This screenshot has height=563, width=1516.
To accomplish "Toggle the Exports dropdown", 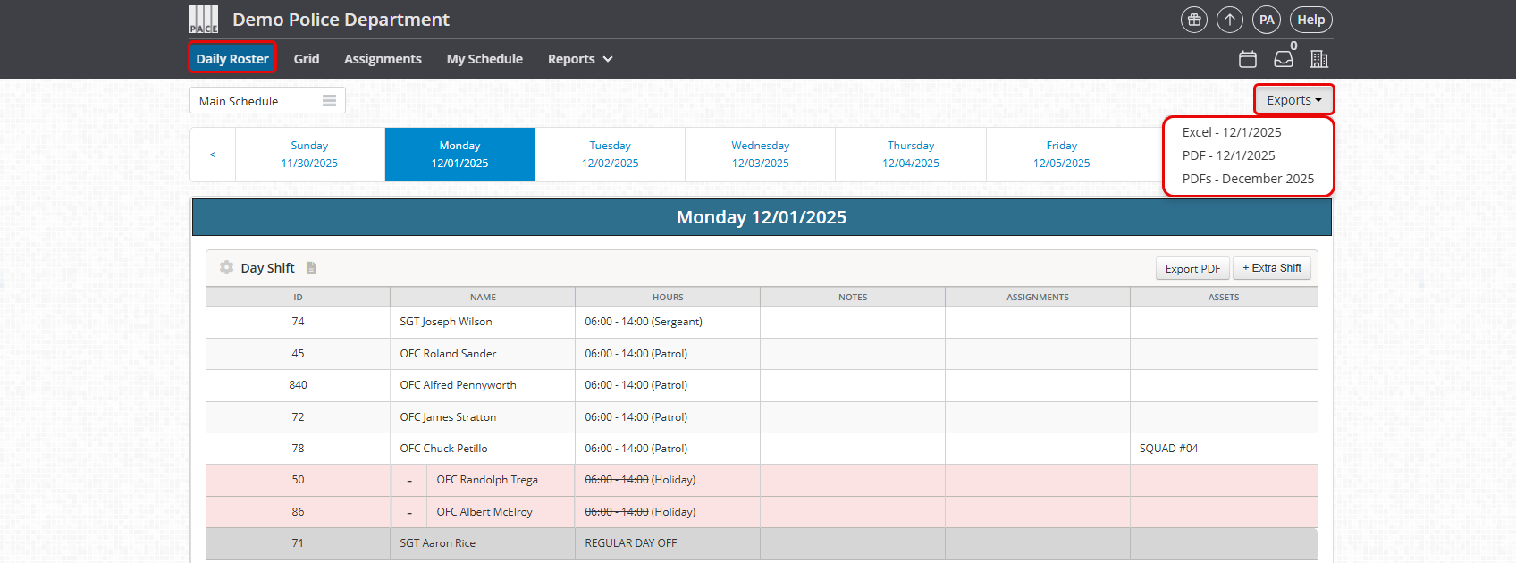I will [1293, 100].
